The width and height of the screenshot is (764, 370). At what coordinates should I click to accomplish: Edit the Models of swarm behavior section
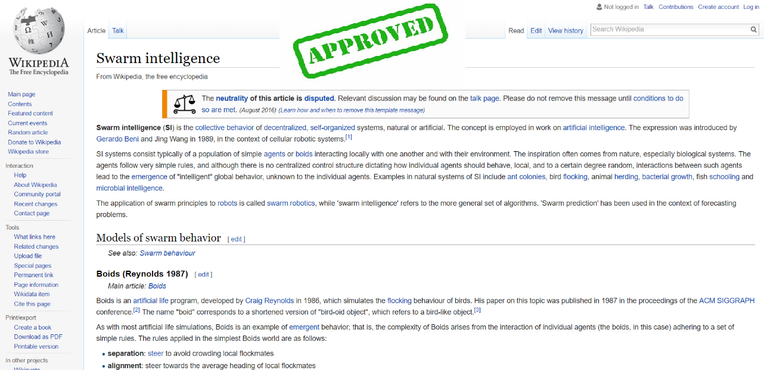tap(236, 239)
